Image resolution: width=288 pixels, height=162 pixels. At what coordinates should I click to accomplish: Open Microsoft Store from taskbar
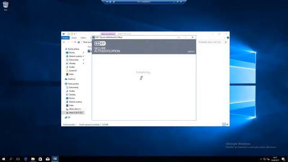coord(40,159)
